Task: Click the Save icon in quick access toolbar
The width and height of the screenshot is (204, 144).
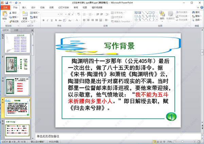Action: click(6, 2)
